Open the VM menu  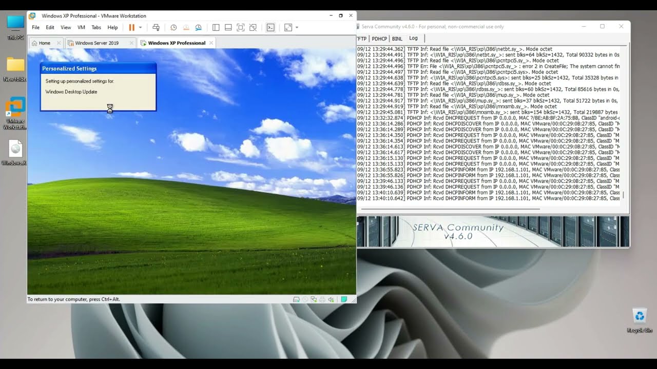pos(81,28)
